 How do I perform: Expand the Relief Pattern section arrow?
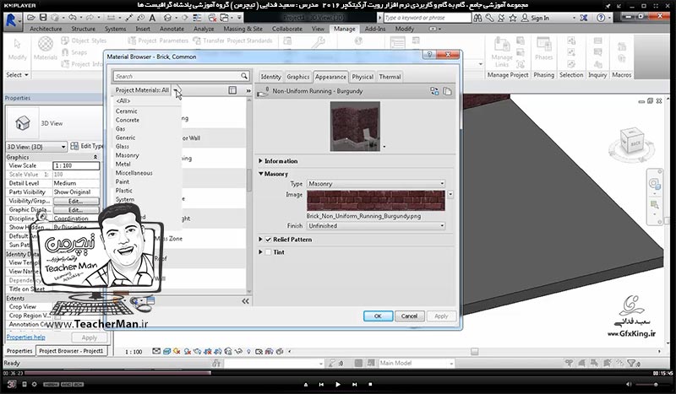pyautogui.click(x=260, y=240)
